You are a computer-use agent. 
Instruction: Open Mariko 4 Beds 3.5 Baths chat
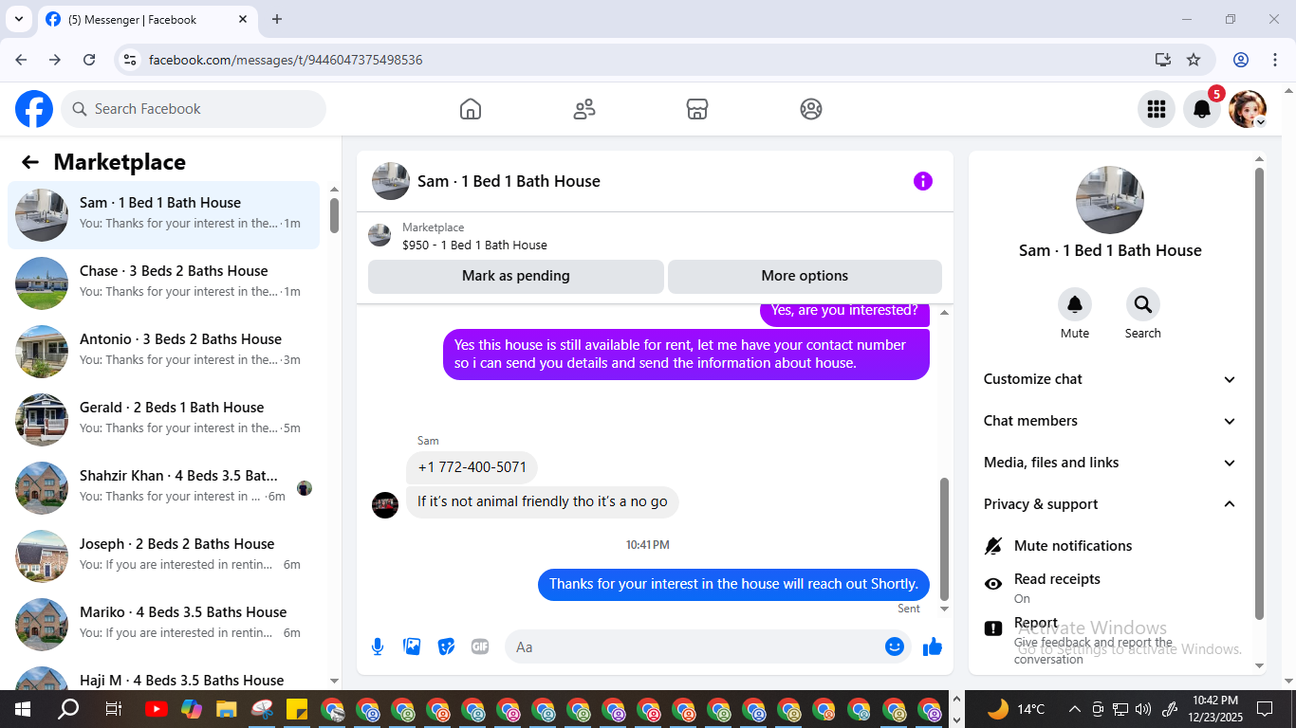[163, 625]
